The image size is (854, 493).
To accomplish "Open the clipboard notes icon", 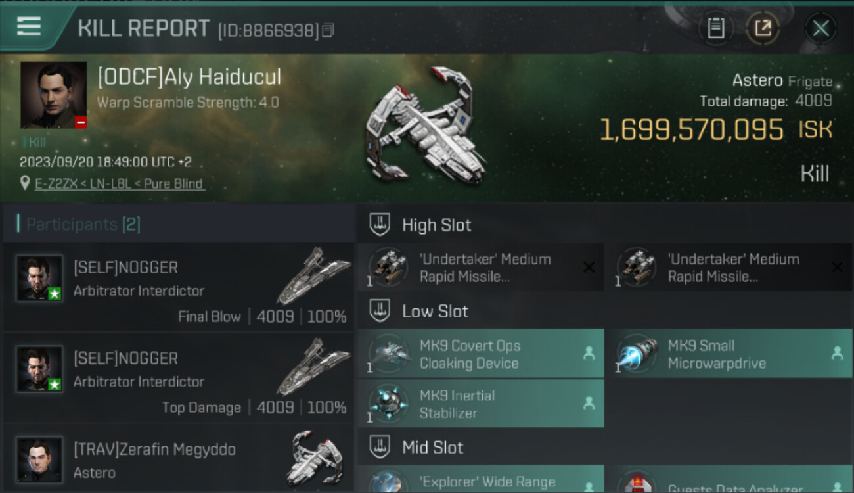I will tap(715, 28).
